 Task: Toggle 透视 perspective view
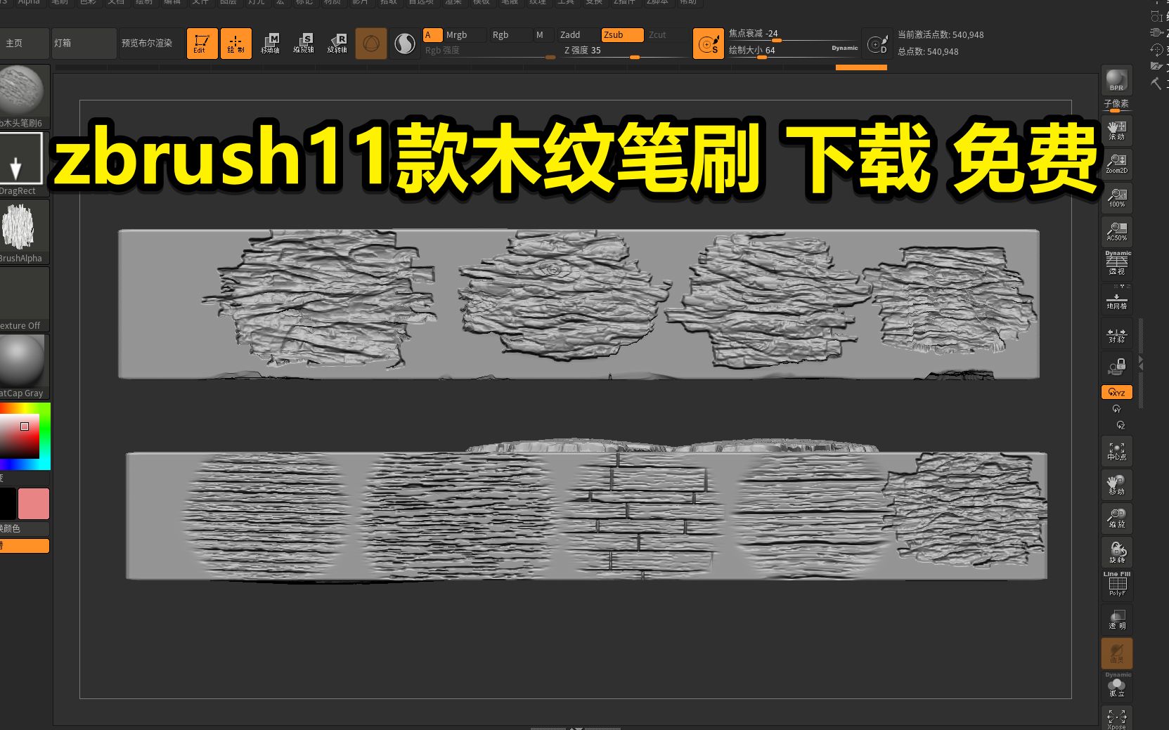click(x=1116, y=263)
